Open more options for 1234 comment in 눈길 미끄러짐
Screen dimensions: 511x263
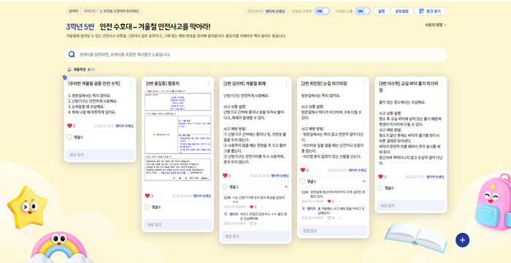pyautogui.click(x=340, y=202)
